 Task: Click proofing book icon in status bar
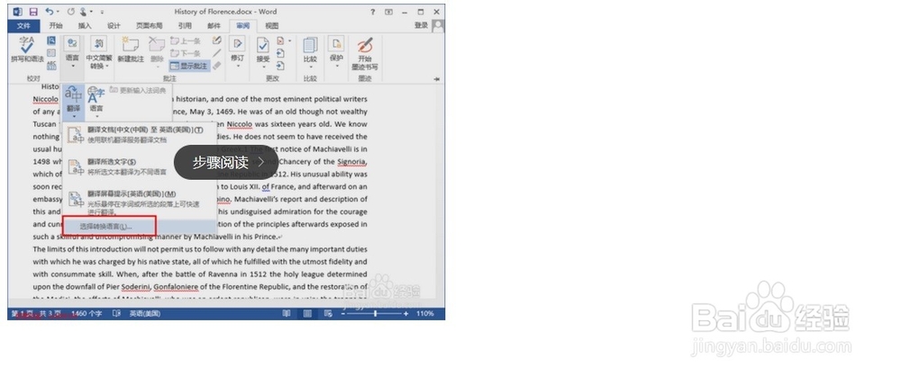pos(116,314)
